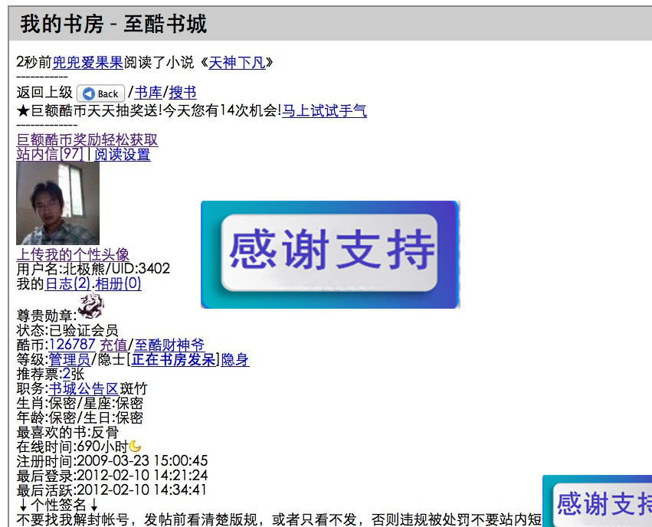
Task: Open 阅读设置 reading settings
Action: (x=123, y=154)
